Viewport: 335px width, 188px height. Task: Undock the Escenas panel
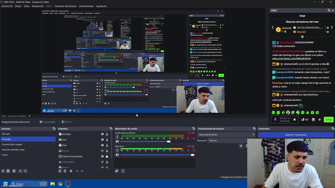54,128
